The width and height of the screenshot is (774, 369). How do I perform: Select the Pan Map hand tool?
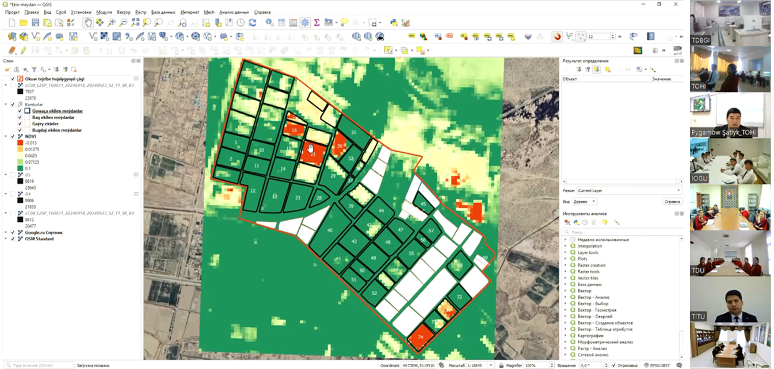tap(87, 22)
